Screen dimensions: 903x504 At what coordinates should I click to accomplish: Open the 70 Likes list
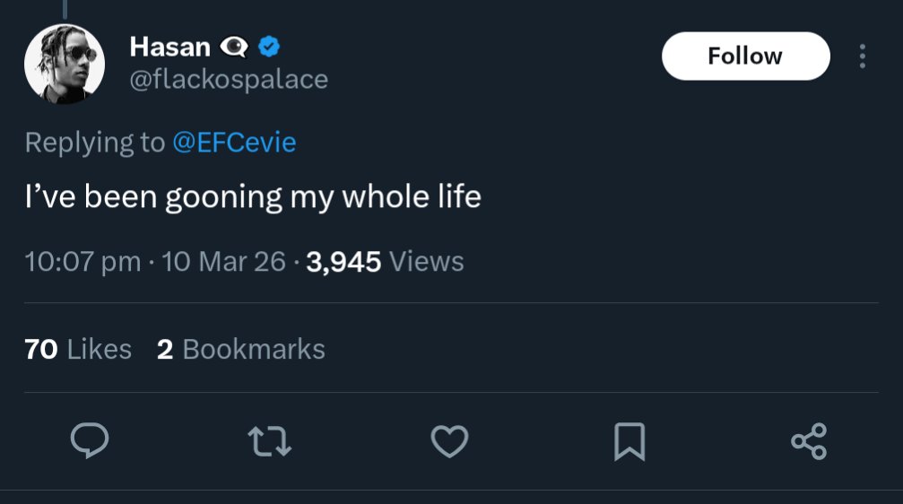pos(78,349)
